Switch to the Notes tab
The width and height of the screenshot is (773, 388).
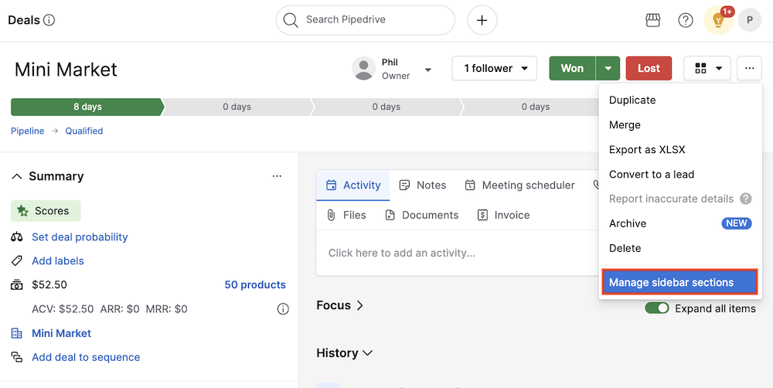click(423, 185)
